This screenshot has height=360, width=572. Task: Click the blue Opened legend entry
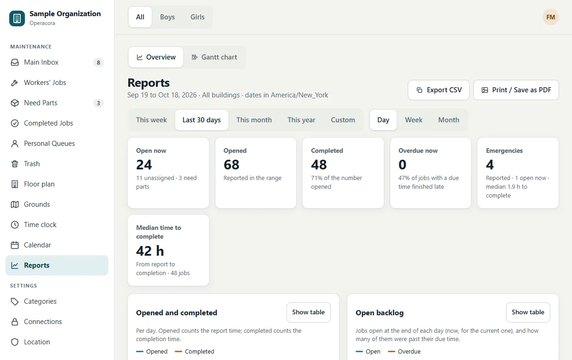click(x=152, y=352)
